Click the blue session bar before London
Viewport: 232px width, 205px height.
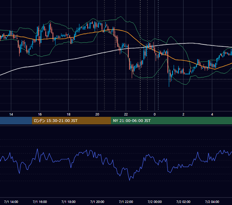tap(16, 121)
